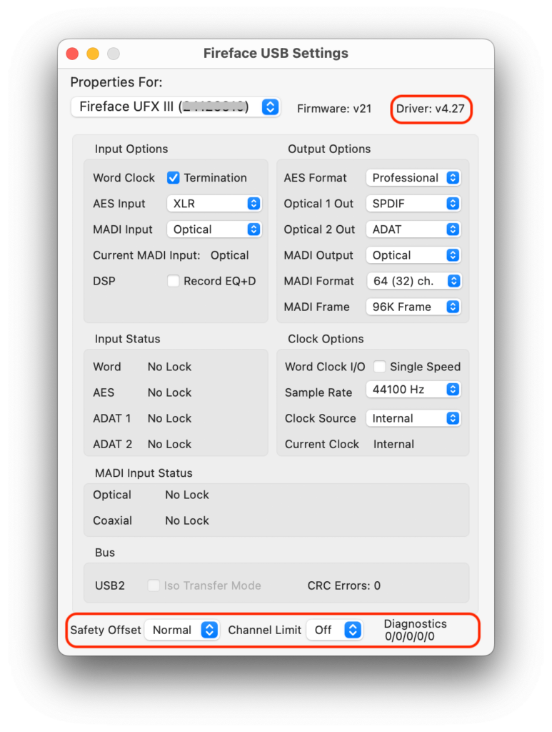Click the Driver v4.27 version label
Viewport: 552px width, 732px height.
(x=432, y=109)
